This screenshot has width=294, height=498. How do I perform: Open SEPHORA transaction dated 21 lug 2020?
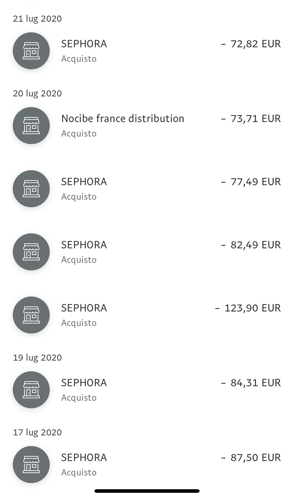[147, 51]
